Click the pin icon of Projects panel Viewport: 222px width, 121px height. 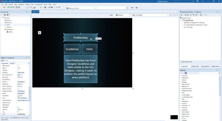point(217,12)
